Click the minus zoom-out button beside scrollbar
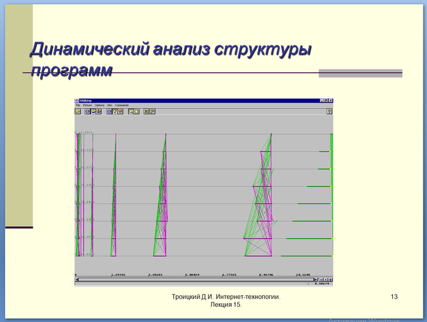This screenshot has height=322, width=427. click(x=321, y=279)
